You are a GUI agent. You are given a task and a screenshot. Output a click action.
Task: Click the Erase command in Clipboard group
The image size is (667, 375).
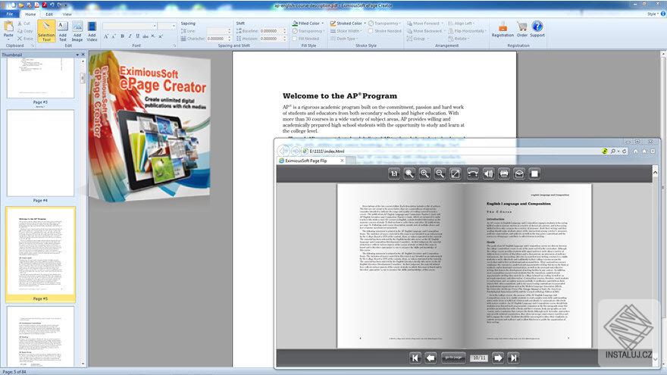point(25,39)
